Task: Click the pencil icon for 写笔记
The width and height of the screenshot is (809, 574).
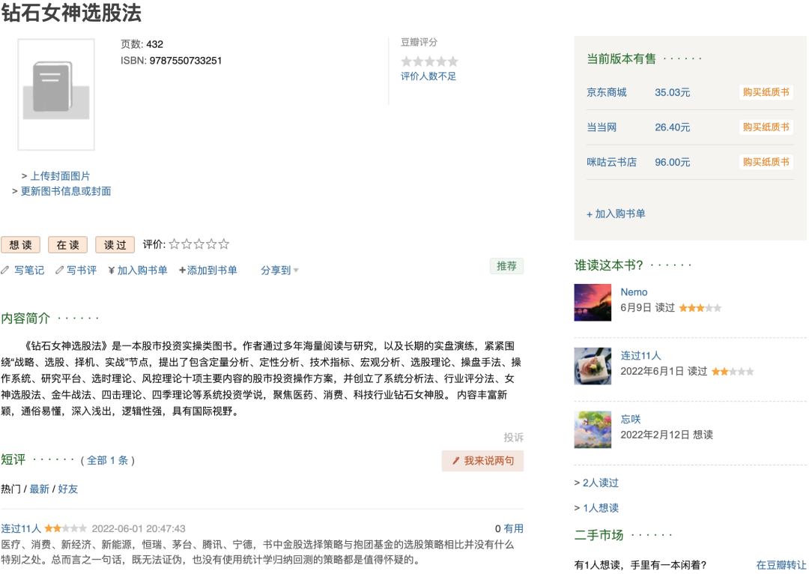Action: 6,271
